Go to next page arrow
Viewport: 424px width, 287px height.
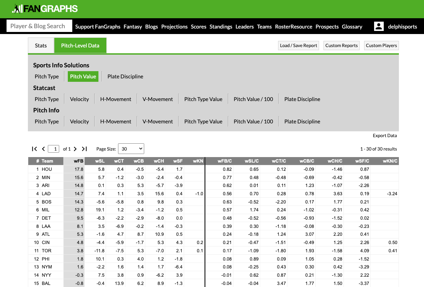[75, 149]
